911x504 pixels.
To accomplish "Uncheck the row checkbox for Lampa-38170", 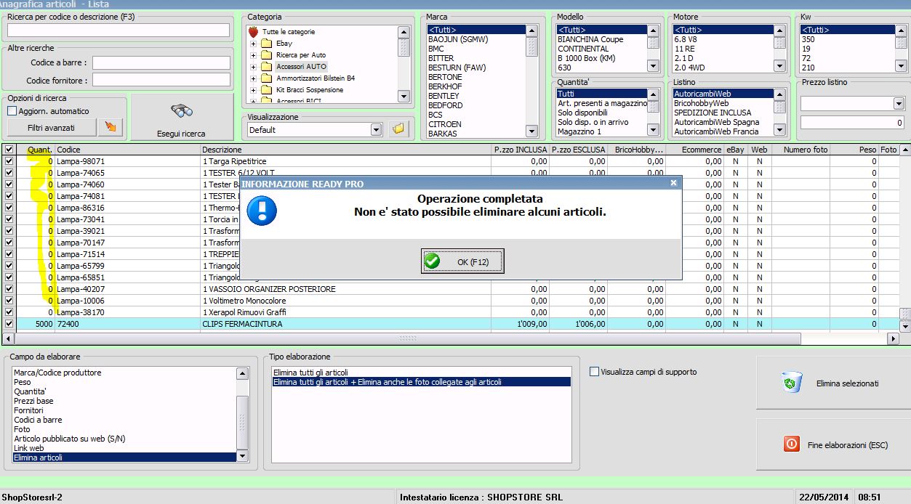I will (9, 312).
